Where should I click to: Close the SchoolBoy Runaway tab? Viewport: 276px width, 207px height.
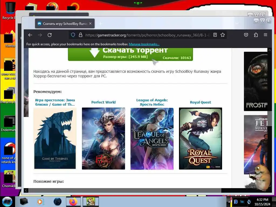(90, 23)
